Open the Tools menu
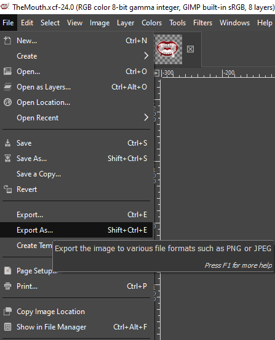Screen dimensions: 275x340 pos(178,23)
